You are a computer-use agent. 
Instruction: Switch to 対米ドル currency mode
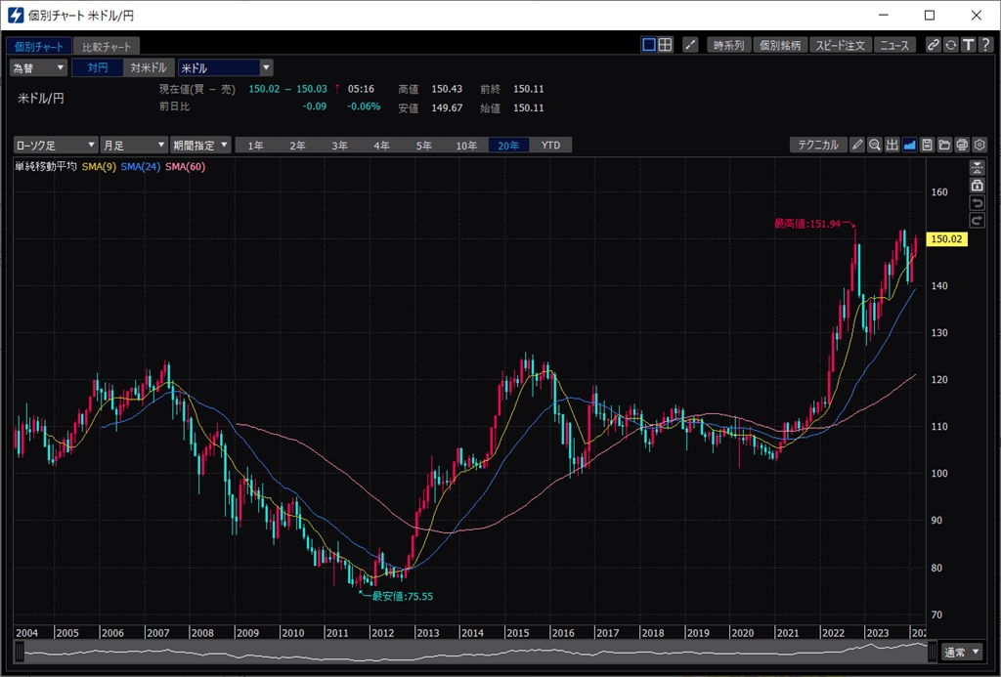[149, 67]
